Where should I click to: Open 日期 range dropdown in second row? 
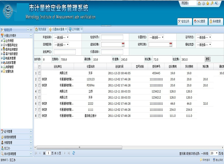pyautogui.click(x=62, y=44)
